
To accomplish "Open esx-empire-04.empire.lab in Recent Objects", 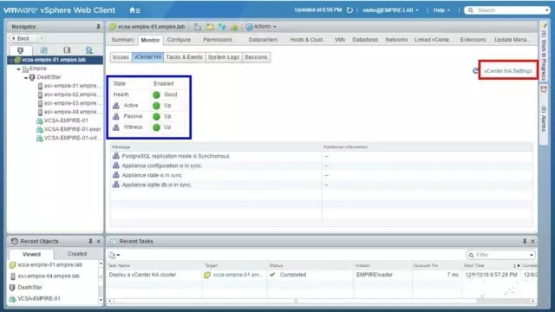I will pos(49,276).
